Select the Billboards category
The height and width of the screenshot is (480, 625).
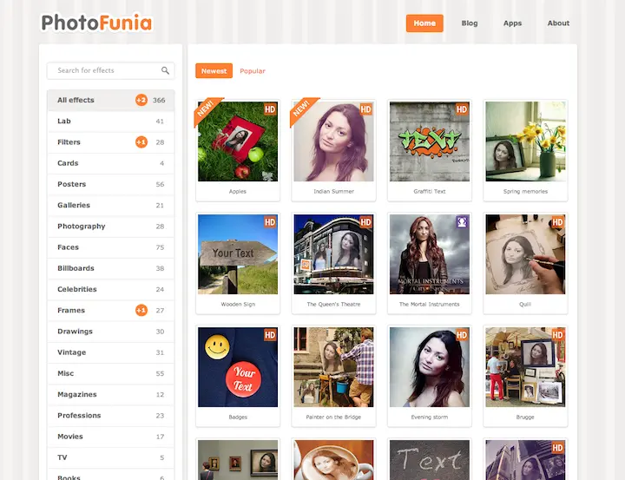click(x=76, y=268)
